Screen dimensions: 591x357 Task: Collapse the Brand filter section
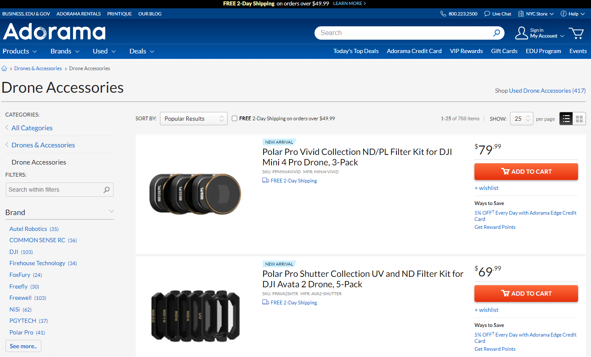point(112,211)
